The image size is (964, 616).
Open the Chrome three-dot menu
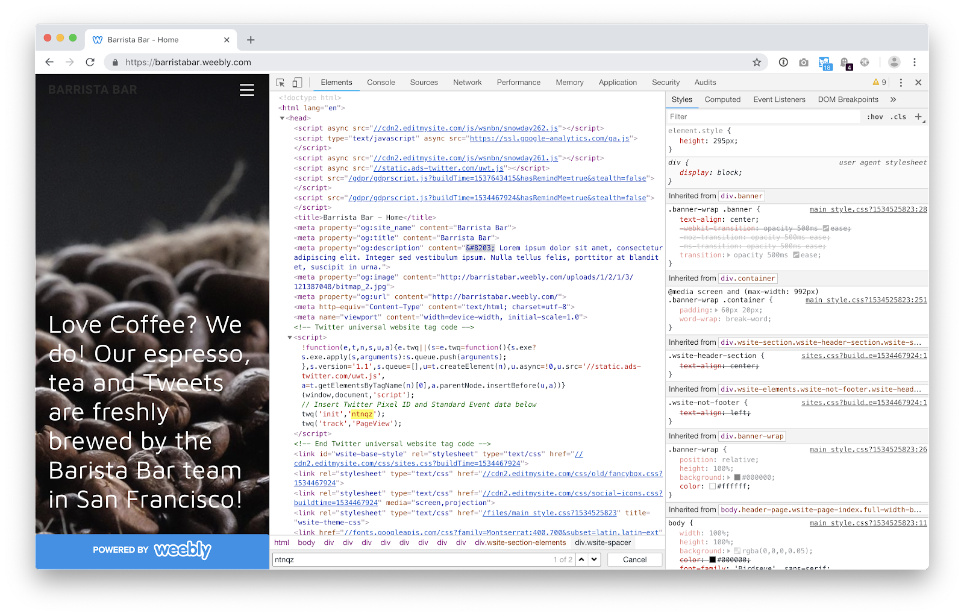tap(915, 62)
